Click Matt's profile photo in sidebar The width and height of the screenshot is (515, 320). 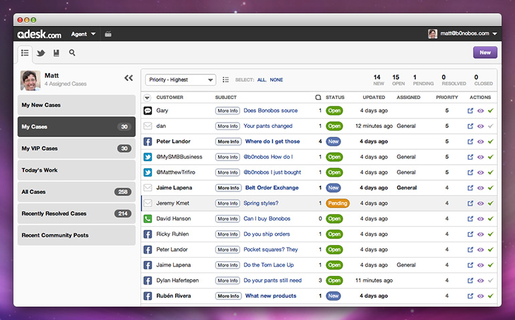(x=30, y=80)
